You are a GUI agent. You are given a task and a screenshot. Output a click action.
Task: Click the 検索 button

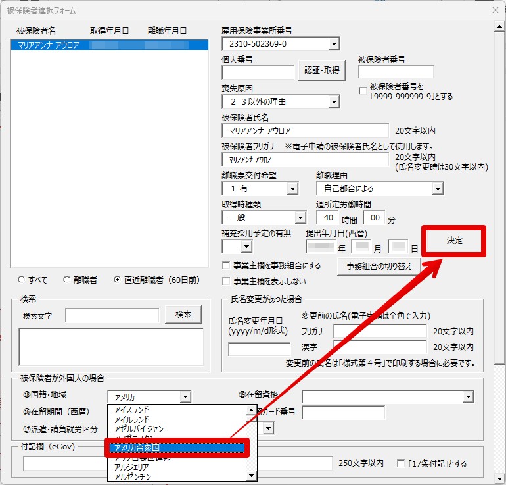[x=183, y=314]
